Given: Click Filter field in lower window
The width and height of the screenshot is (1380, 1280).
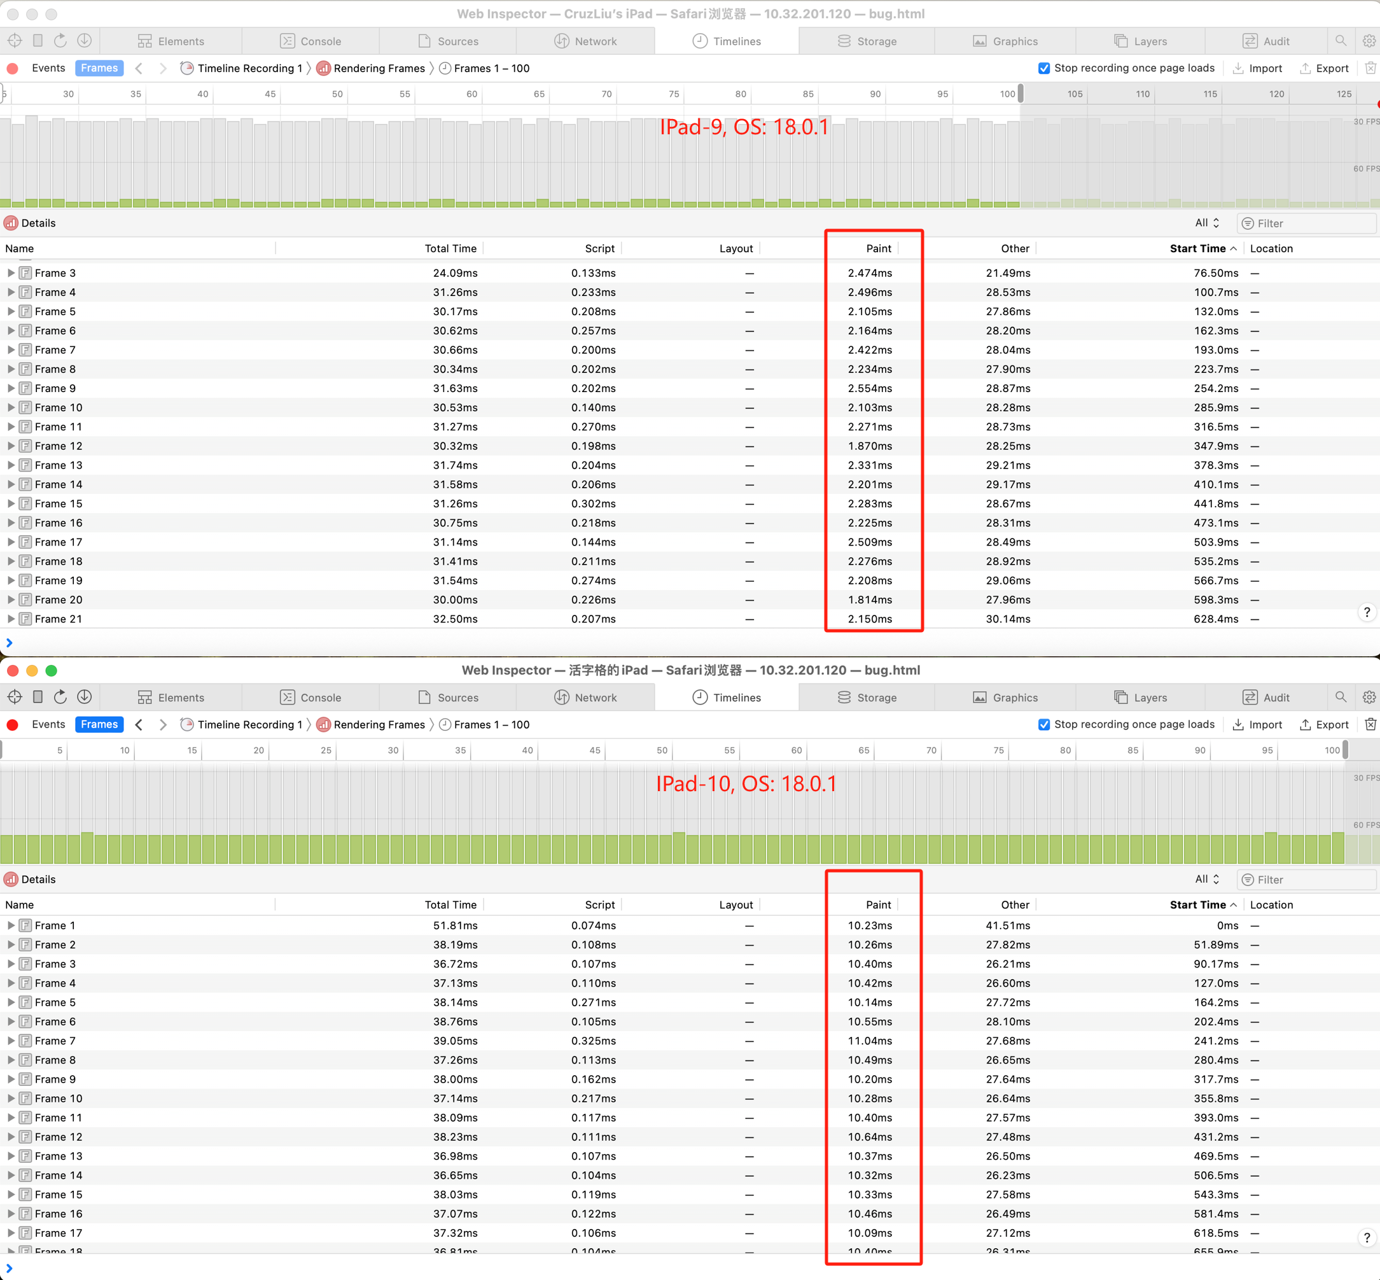Looking at the screenshot, I should (x=1306, y=879).
